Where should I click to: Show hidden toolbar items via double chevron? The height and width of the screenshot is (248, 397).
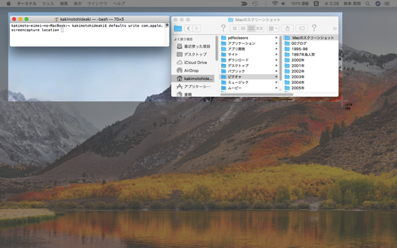click(x=335, y=28)
